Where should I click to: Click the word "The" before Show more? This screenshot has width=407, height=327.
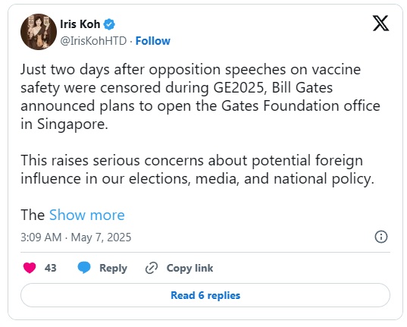point(33,215)
